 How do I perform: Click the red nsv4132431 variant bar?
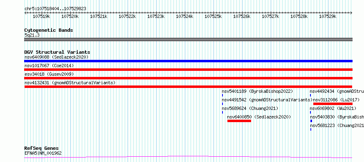[188, 87]
